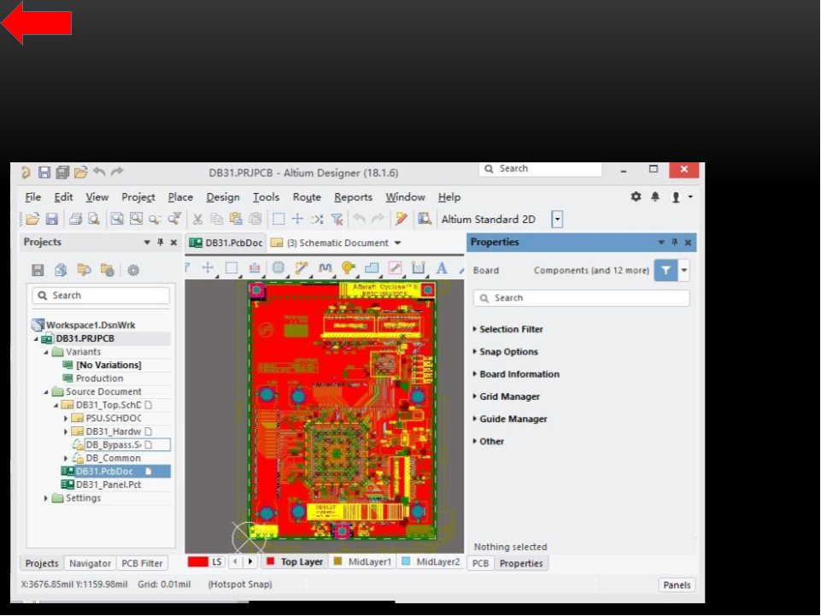Click the Move Selection cross icon in the main toolbar
The image size is (821, 616).
[x=297, y=219]
